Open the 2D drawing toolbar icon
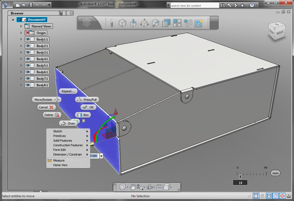The image size is (294, 201). tap(199, 23)
